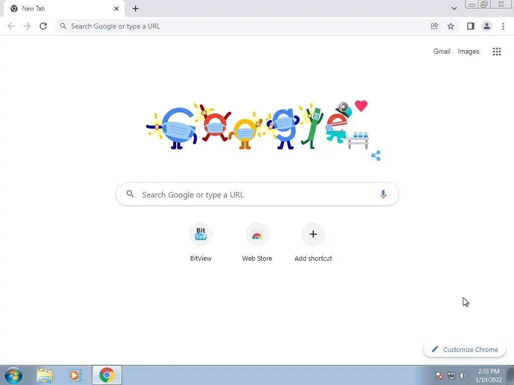Click the Chrome taskbar icon
The width and height of the screenshot is (514, 385).
point(107,375)
